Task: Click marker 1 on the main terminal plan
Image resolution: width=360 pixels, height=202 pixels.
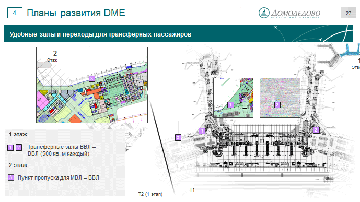Action: coord(202,130)
